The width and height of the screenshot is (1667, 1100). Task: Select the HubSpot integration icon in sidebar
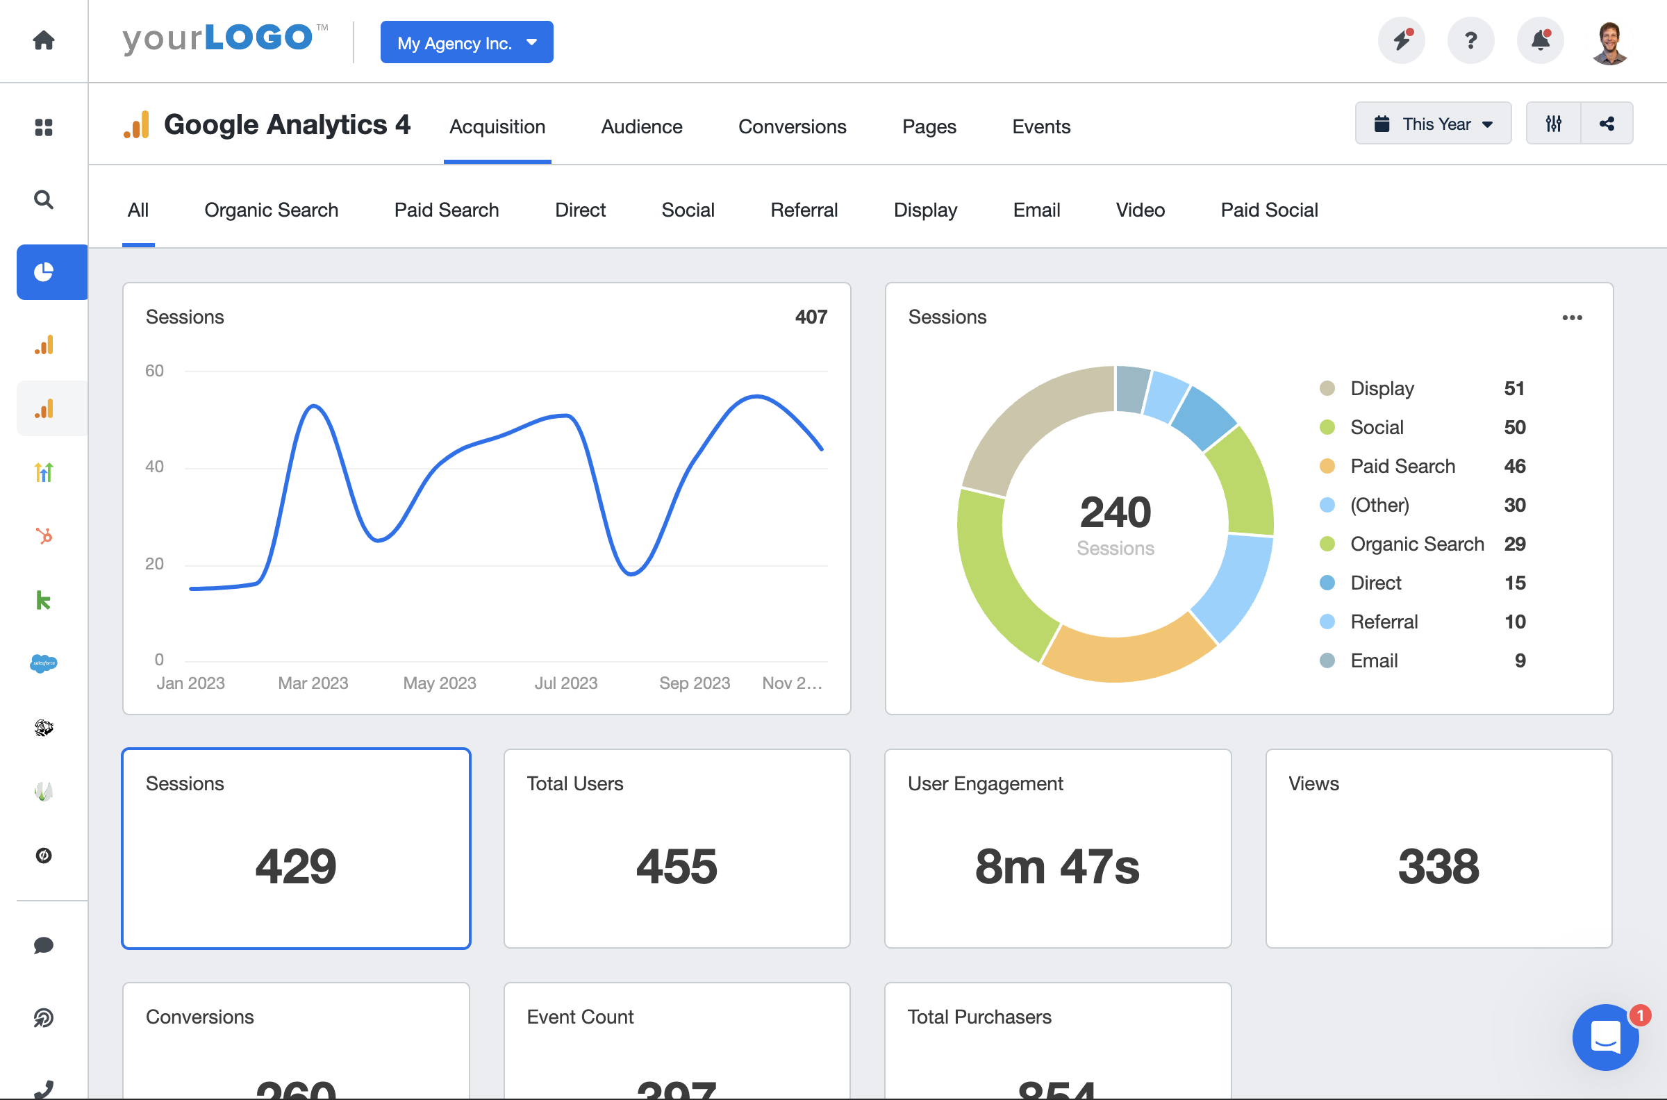tap(44, 536)
